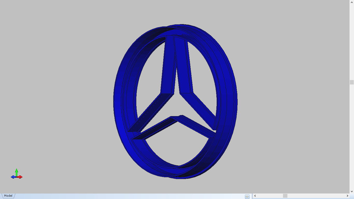The height and width of the screenshot is (199, 354).
Task: Click the XYZ axis triad indicator
Action: point(17,174)
